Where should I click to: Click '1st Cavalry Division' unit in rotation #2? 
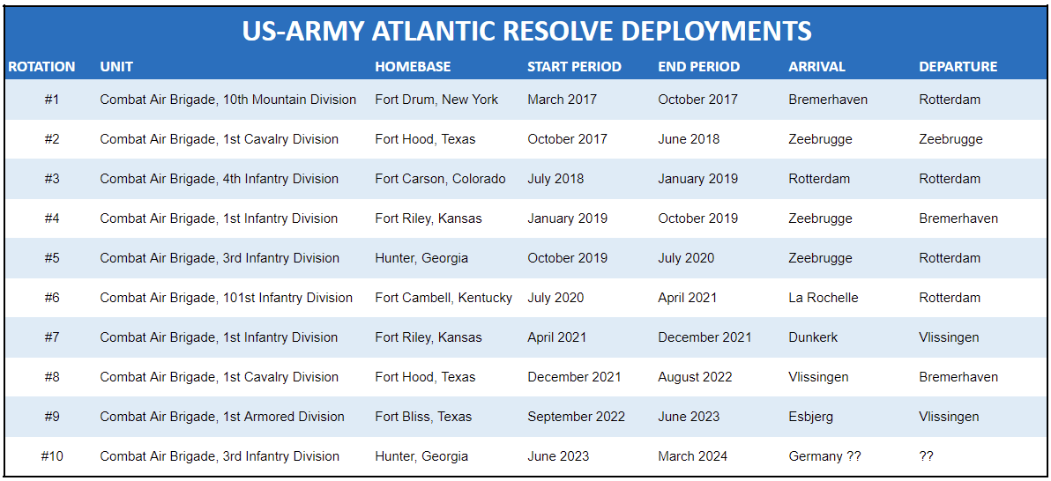(x=220, y=139)
